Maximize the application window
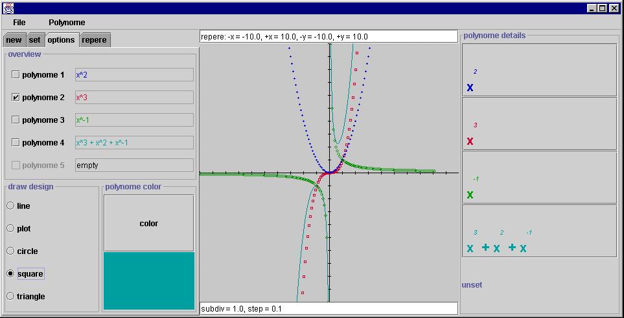This screenshot has height=318, width=624. [603, 8]
